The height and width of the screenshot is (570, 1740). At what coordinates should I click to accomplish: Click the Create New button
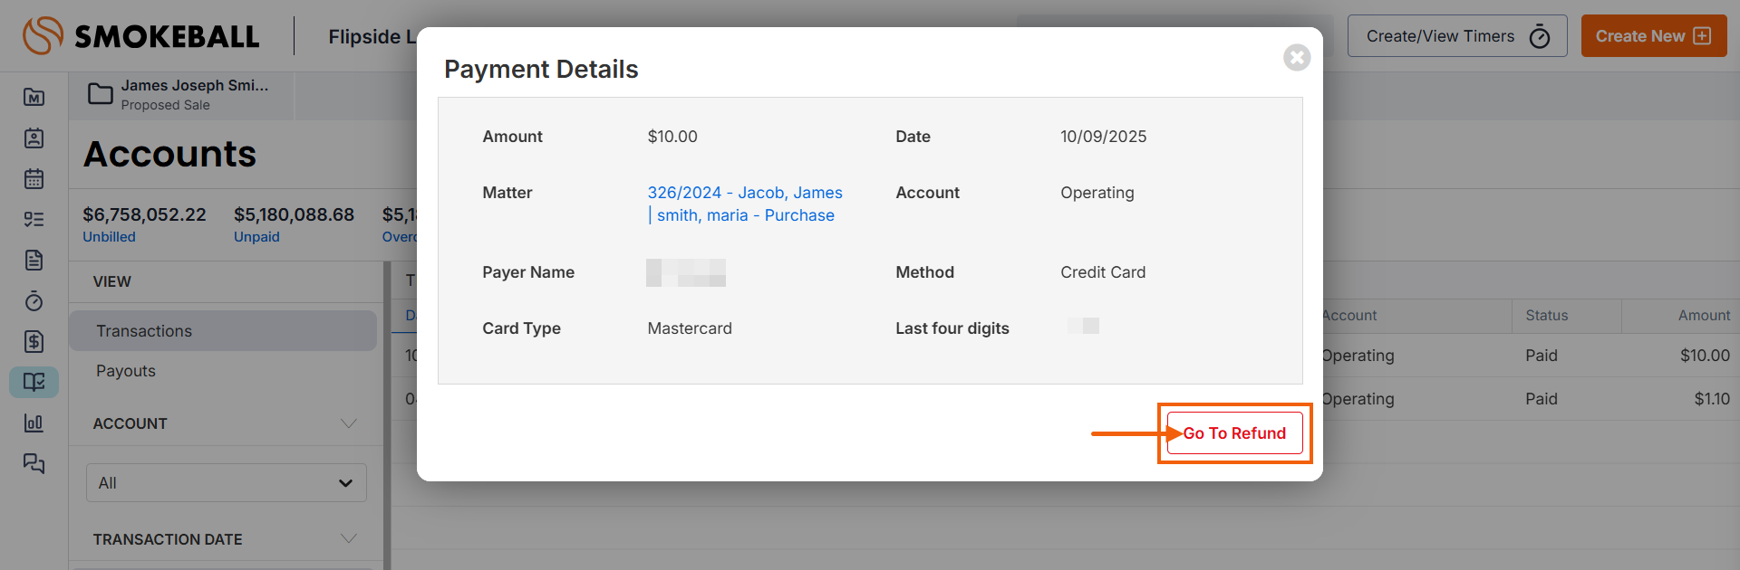point(1653,36)
